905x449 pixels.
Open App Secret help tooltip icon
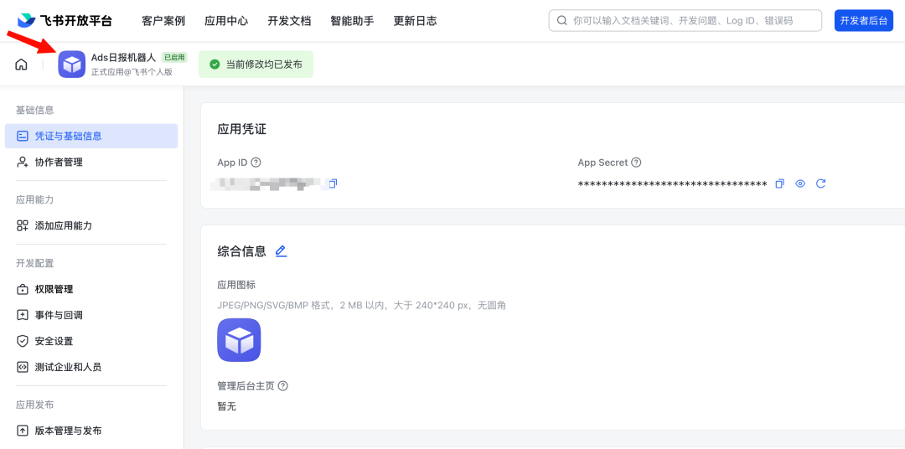(636, 163)
